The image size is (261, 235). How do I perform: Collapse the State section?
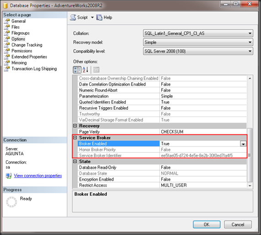pos(75,161)
